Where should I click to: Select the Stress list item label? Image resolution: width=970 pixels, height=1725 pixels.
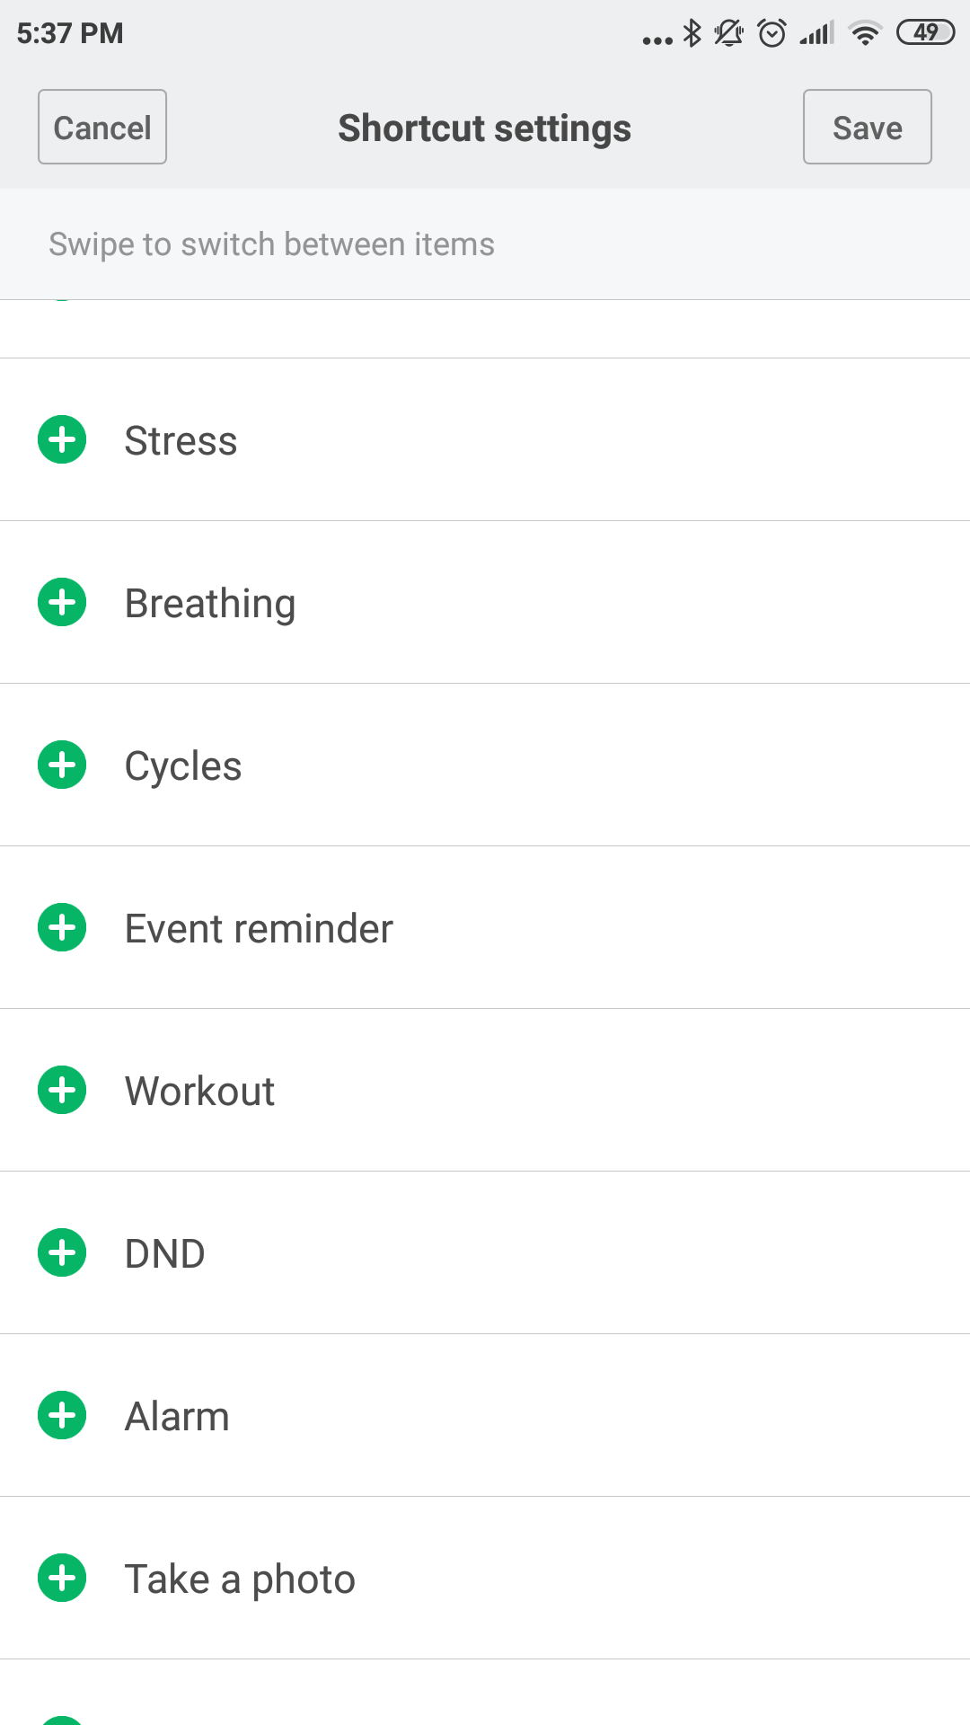(x=181, y=441)
